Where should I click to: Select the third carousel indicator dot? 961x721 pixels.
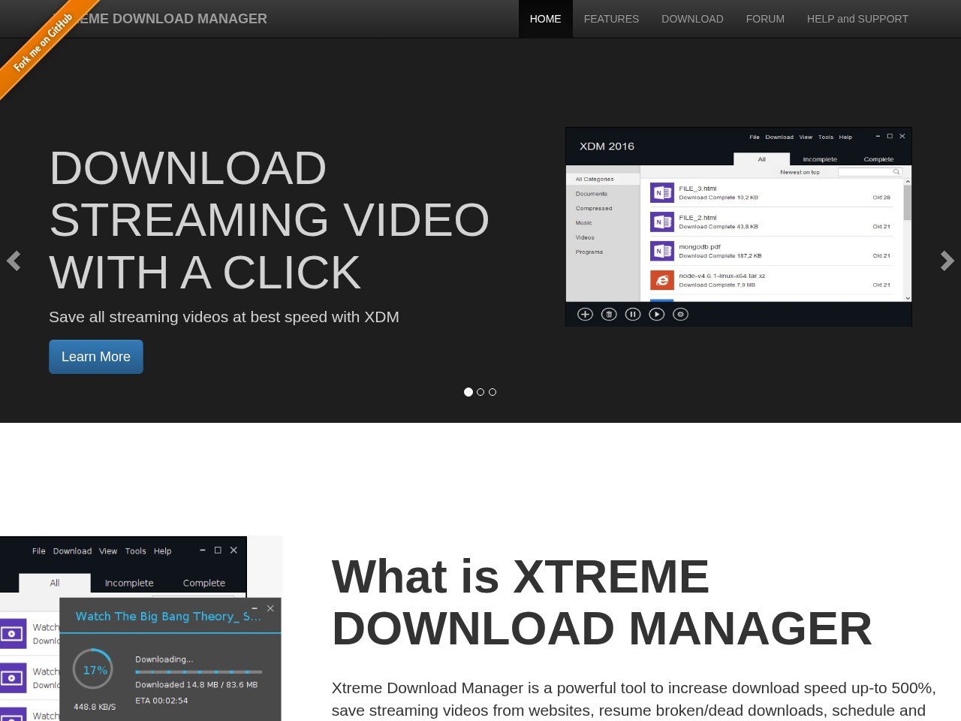coord(493,392)
